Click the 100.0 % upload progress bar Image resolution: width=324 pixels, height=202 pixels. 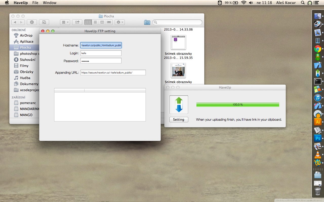(x=238, y=105)
